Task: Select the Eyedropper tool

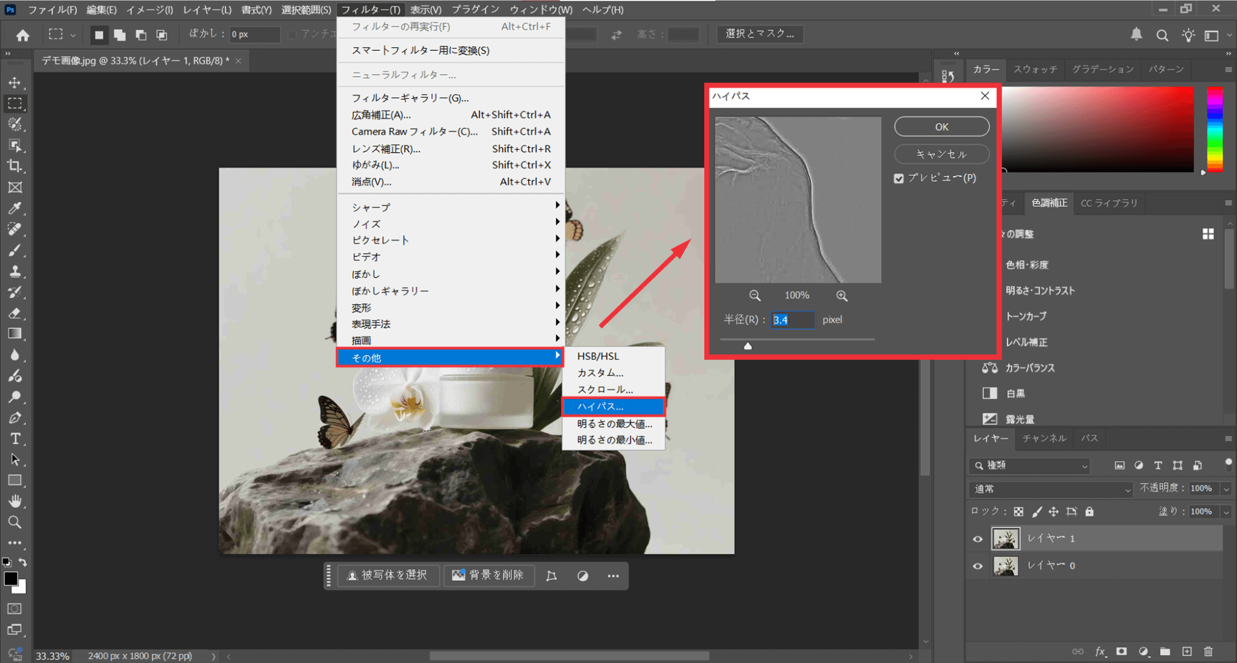Action: click(x=15, y=208)
